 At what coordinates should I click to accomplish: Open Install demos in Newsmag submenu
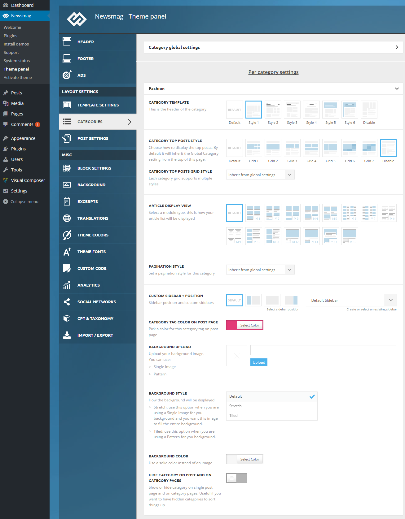point(16,44)
